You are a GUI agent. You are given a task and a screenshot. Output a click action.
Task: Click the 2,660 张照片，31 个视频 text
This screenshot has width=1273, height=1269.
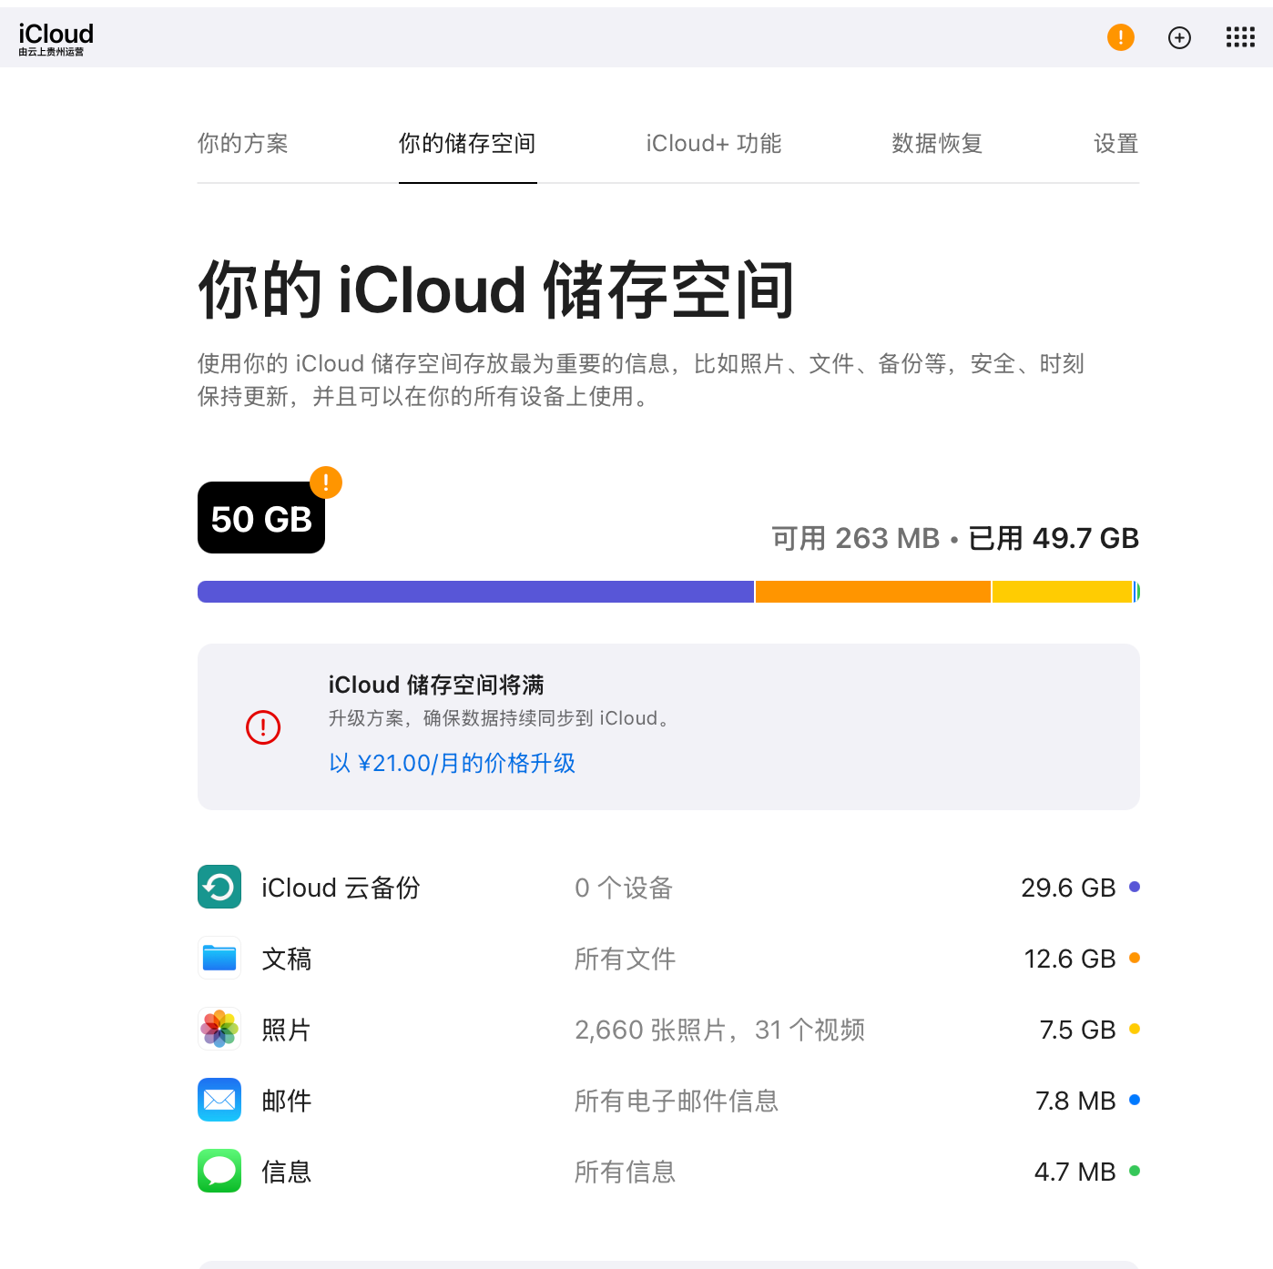[720, 1030]
